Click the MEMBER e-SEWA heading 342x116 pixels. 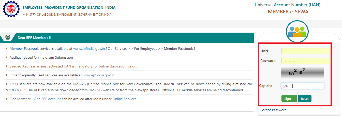(x=288, y=12)
